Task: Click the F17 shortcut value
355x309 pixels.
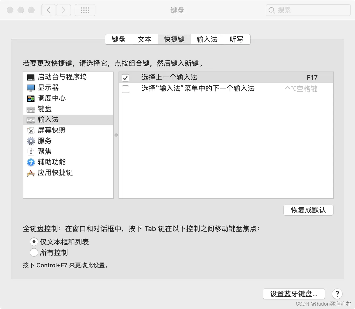Action: pos(312,78)
